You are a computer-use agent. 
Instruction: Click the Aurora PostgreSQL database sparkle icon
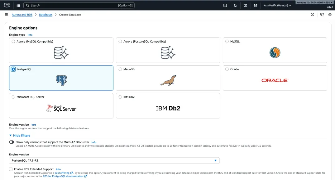coord(168,53)
